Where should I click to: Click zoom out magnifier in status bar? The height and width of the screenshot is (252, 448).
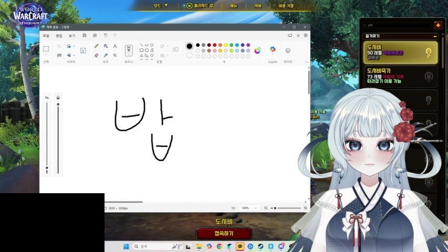point(266,208)
